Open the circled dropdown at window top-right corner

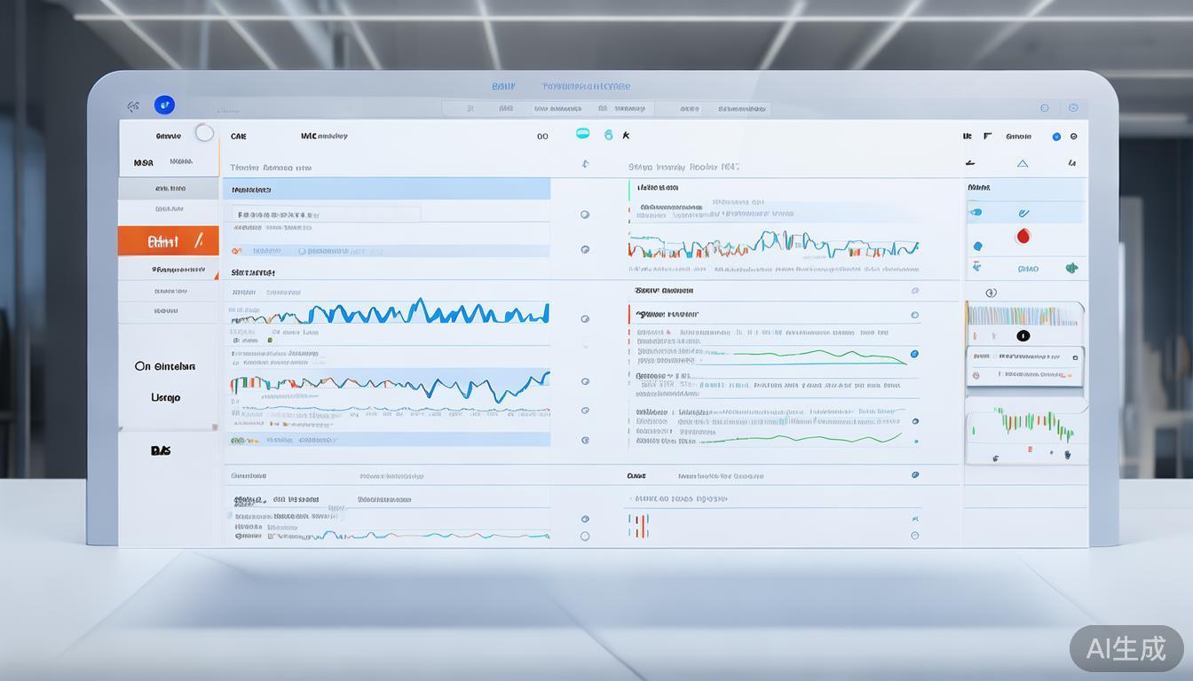(x=1073, y=108)
